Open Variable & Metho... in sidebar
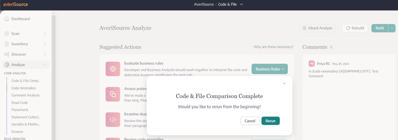 click(26, 124)
